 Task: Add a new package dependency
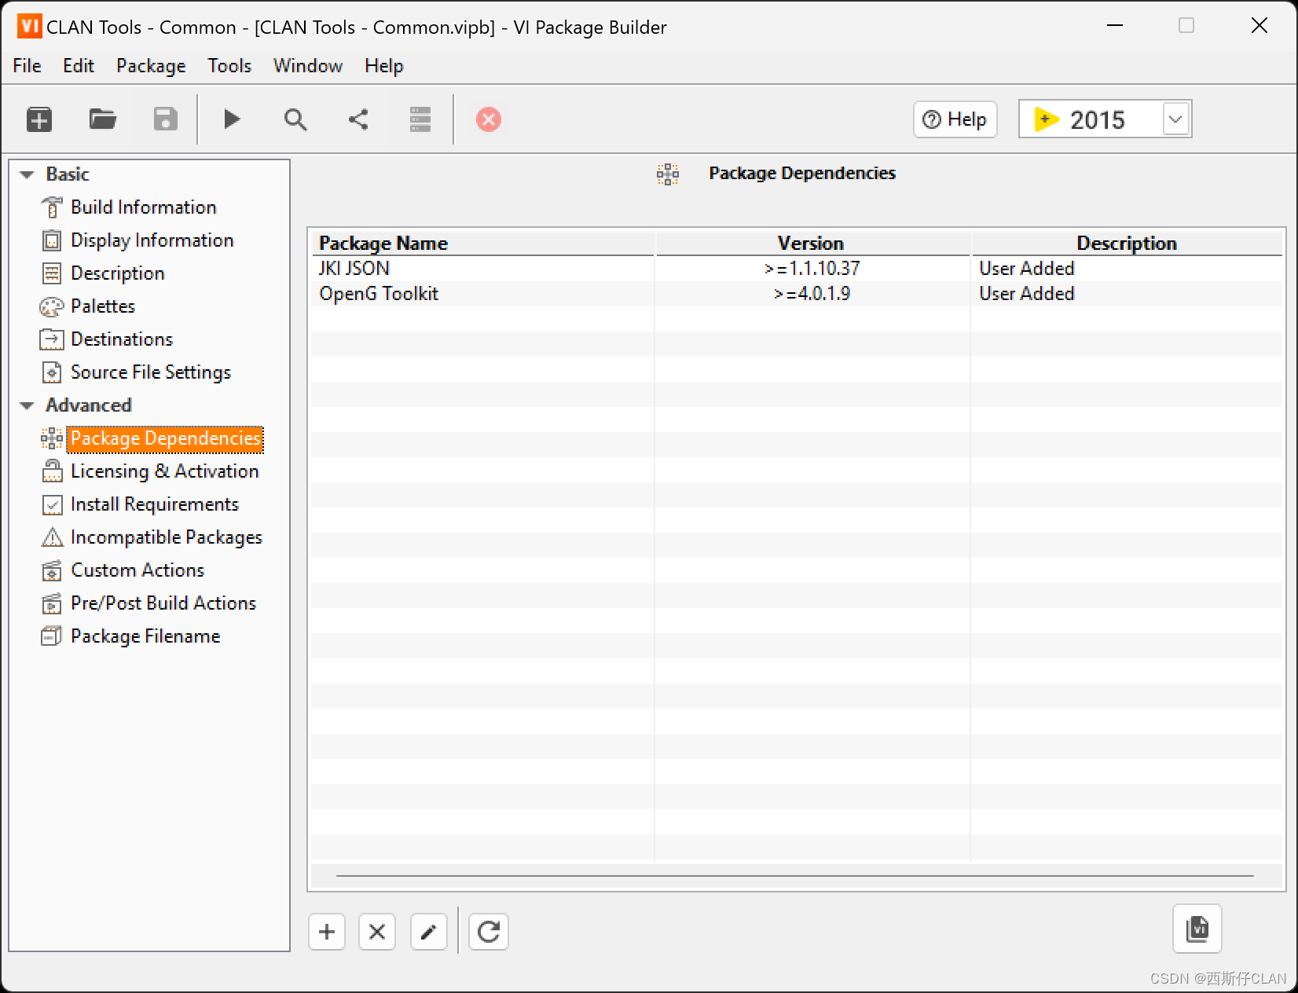[x=326, y=932]
